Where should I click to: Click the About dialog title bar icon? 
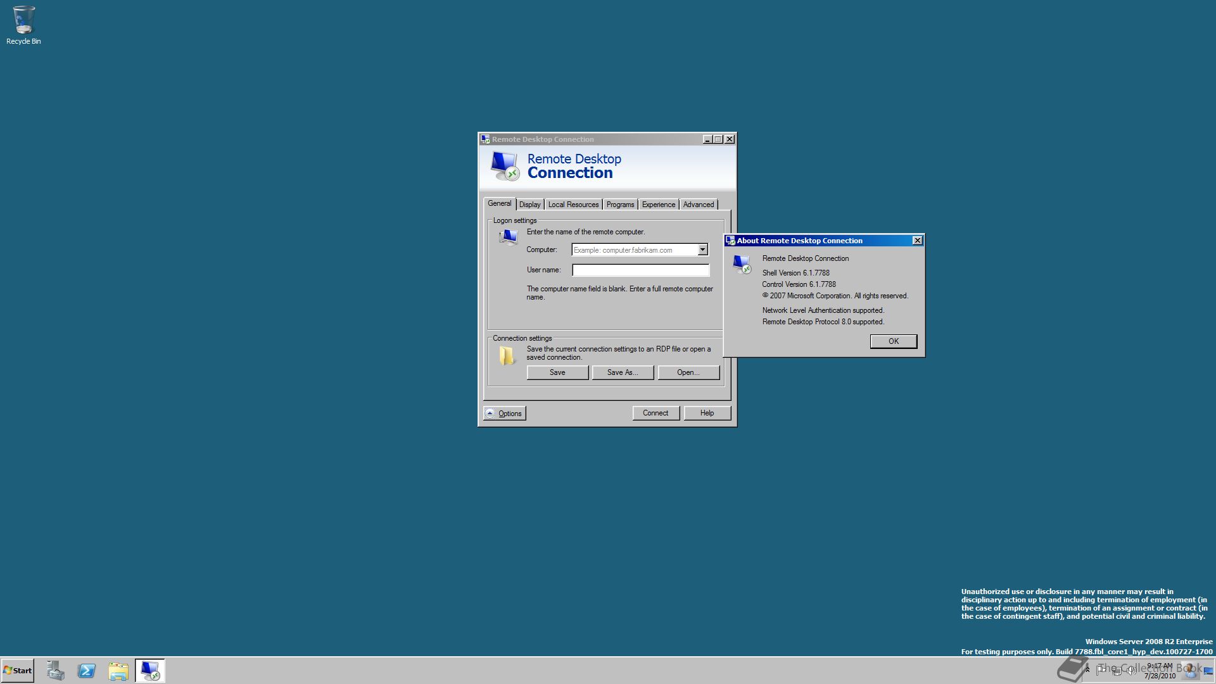pos(730,241)
